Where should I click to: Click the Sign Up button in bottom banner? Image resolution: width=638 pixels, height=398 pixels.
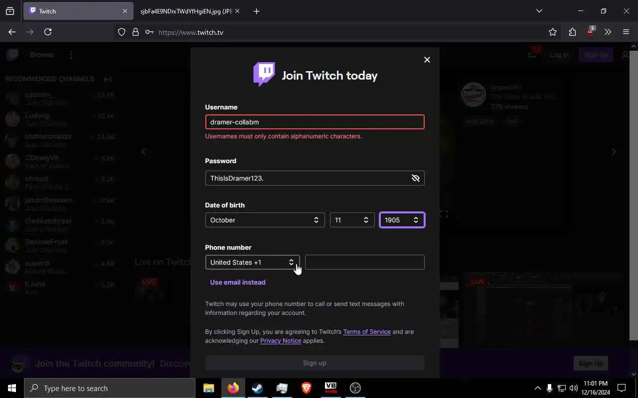[x=591, y=363]
